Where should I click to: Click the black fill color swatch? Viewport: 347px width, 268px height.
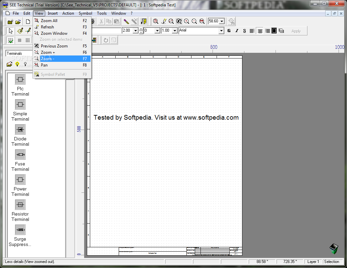pos(274,31)
